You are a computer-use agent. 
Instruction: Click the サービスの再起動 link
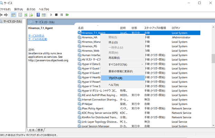coord(38,39)
